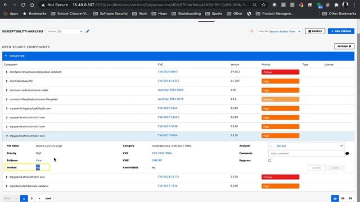Screen dimensions: 360x202
Task: Click the NEW VERSION button
Action: [x=341, y=31]
